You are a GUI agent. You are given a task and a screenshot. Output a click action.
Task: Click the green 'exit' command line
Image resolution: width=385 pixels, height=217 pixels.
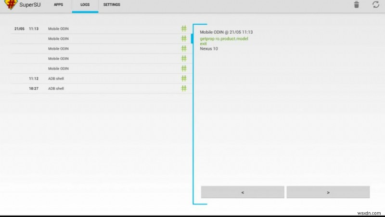203,43
